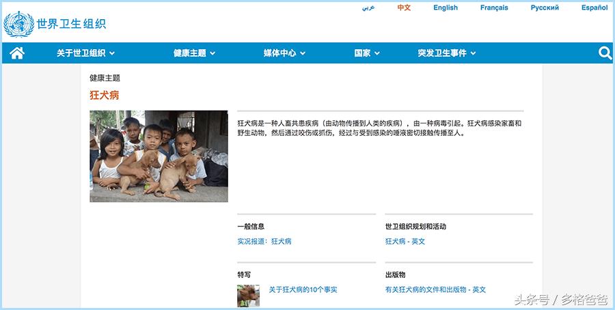Image resolution: width=615 pixels, height=310 pixels.
Task: Click the 世卫组织规划和活动 heading
Action: [x=415, y=227]
